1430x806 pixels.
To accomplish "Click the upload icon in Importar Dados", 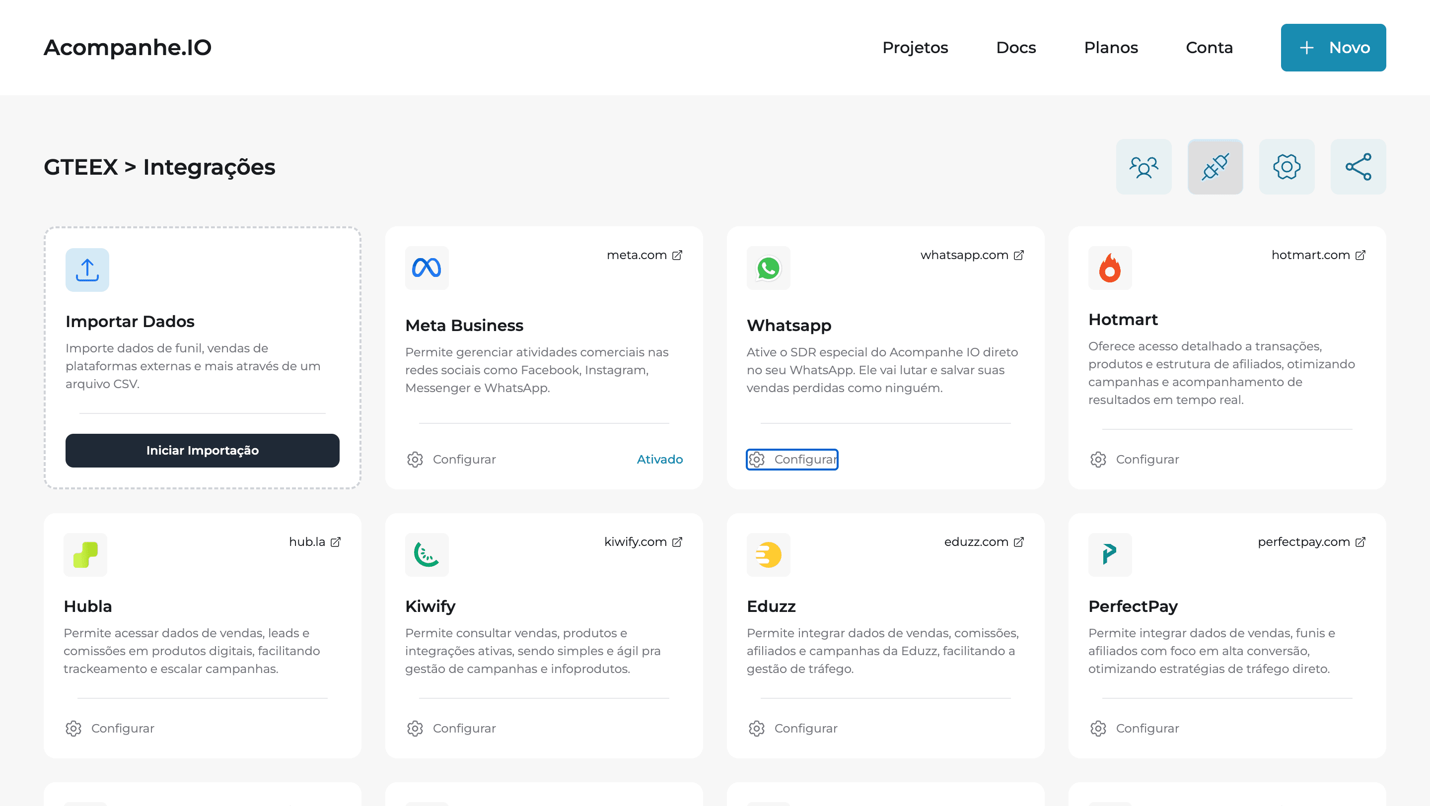I will tap(87, 269).
